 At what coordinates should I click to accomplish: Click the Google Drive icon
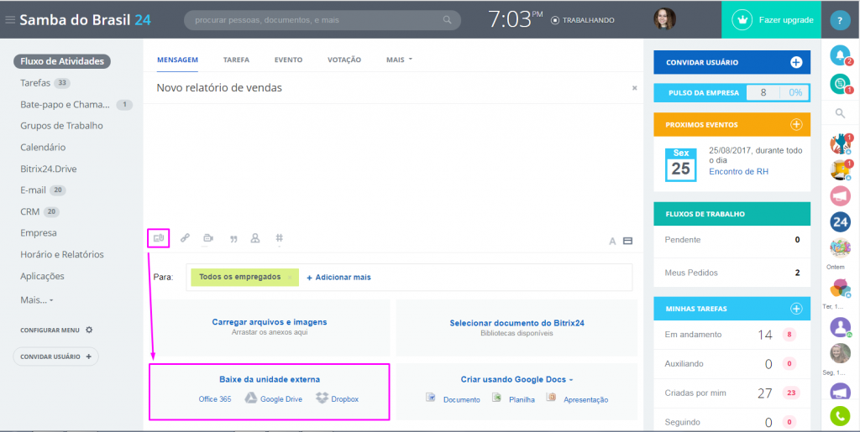click(251, 398)
